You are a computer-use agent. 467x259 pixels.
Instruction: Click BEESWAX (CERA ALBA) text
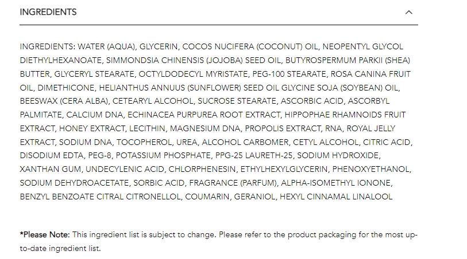tap(64, 101)
